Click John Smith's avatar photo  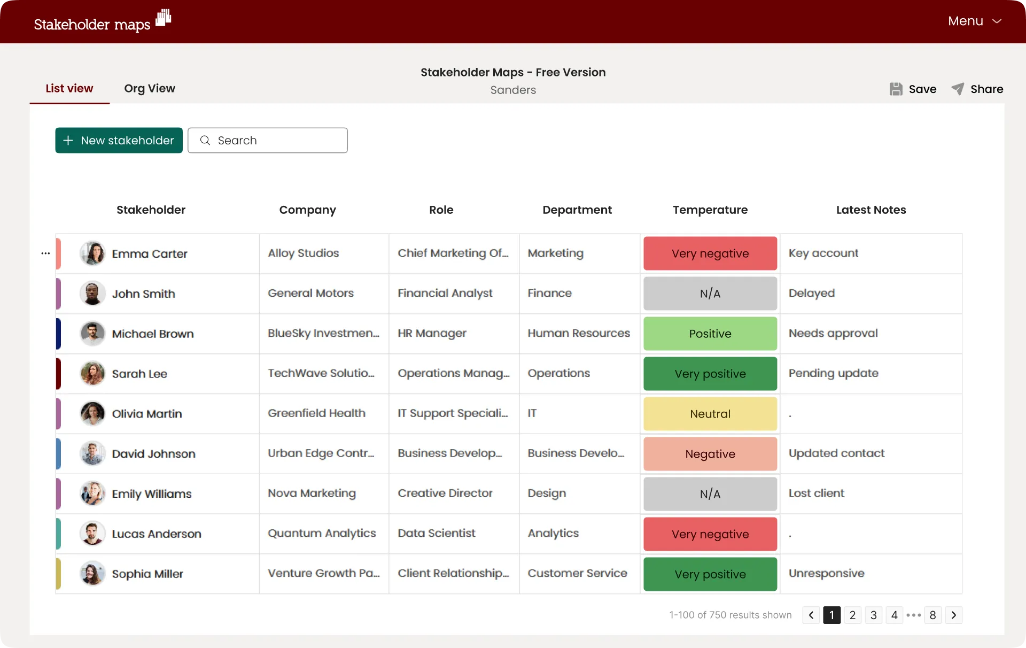(x=92, y=294)
